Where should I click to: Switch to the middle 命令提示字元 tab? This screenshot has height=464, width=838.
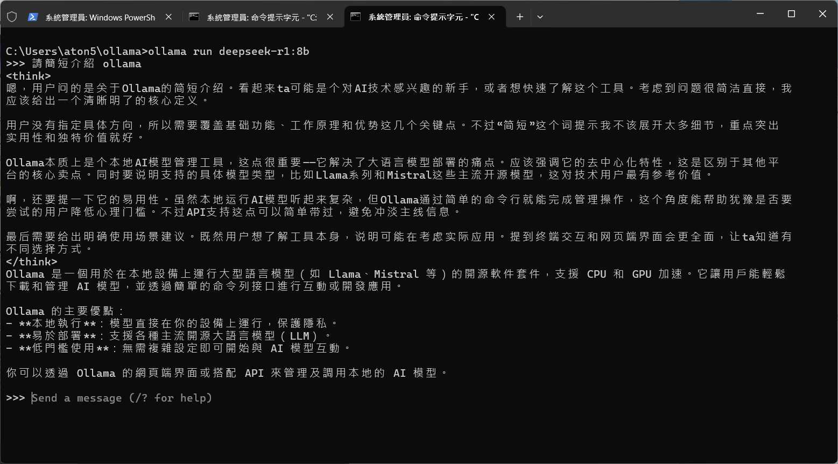click(x=262, y=17)
